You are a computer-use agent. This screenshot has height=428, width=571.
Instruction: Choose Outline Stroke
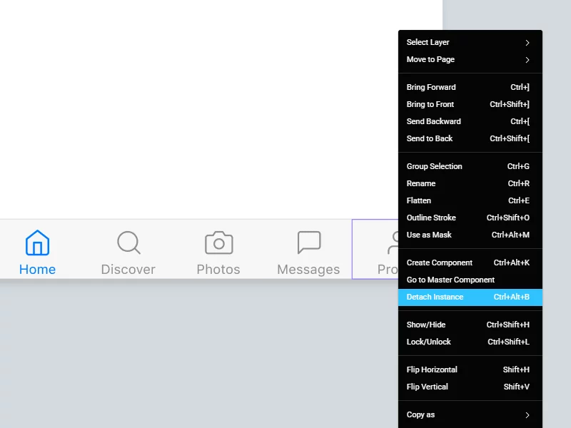point(470,218)
